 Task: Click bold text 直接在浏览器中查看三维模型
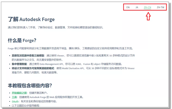(28, 56)
